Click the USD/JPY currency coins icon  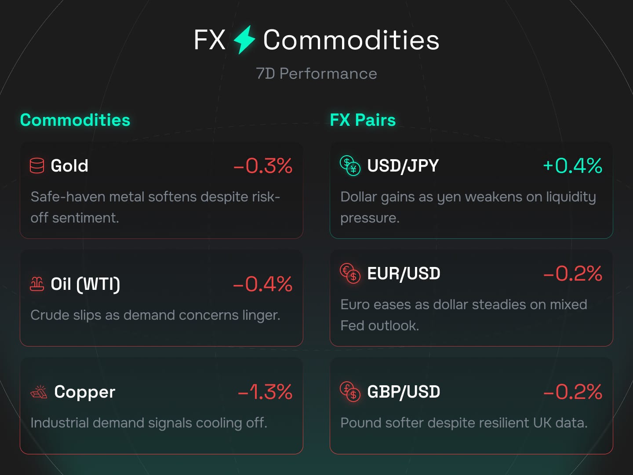[x=350, y=166]
